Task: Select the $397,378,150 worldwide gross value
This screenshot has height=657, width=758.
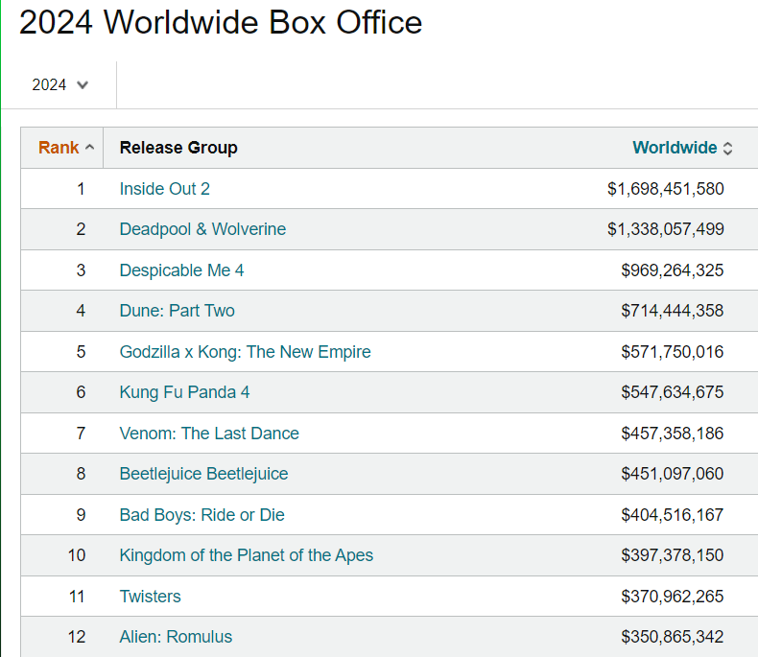Action: [673, 555]
